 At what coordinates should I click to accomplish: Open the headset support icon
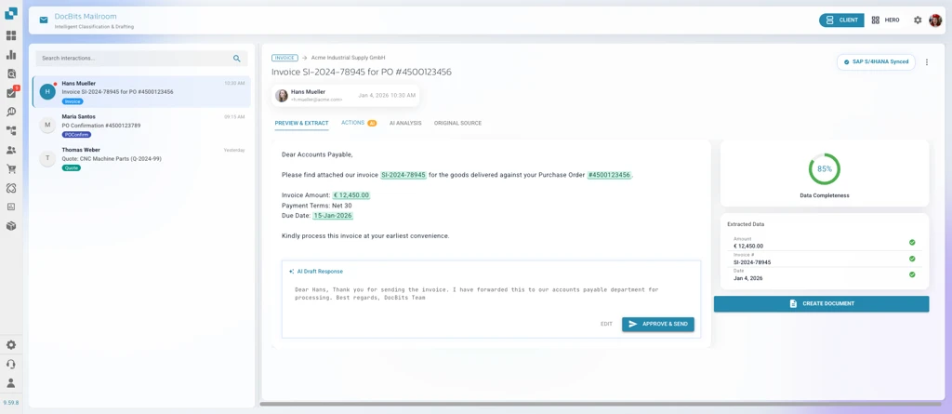[11, 364]
